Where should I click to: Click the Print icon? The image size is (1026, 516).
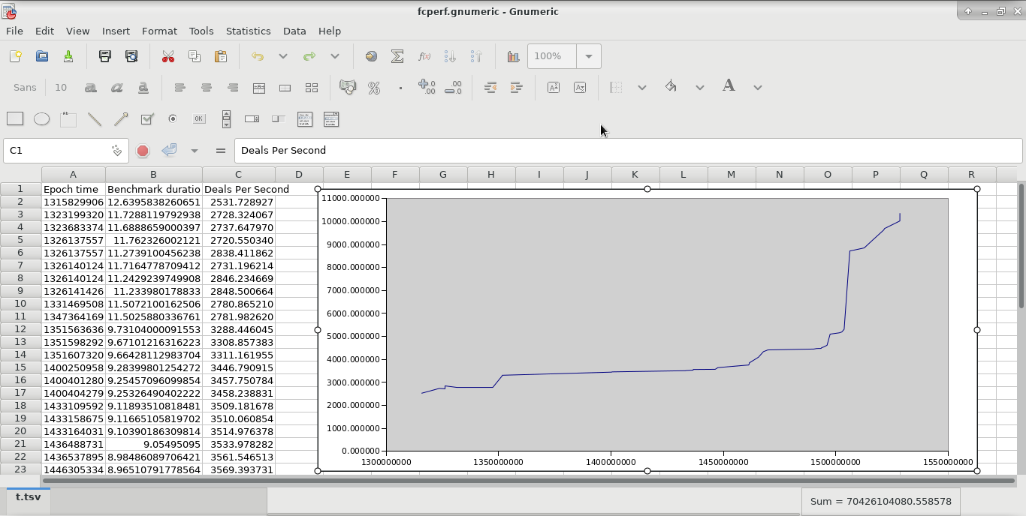[x=105, y=56]
